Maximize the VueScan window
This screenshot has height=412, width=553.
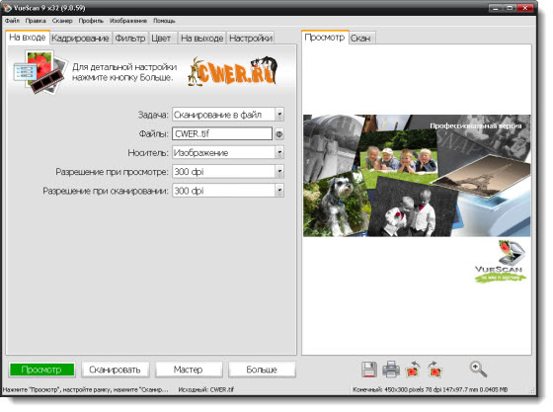(x=510, y=8)
